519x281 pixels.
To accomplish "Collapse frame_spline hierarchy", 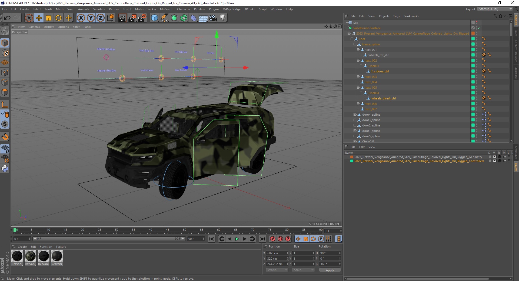I will click(x=355, y=44).
